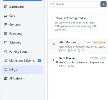Screen dimensions: 108x100
Task: Click the Reschedule tag on Alex Morgan
Action: (100, 42)
